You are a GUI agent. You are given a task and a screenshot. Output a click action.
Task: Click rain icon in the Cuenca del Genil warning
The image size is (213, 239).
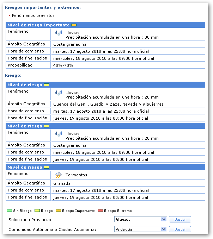point(58,93)
